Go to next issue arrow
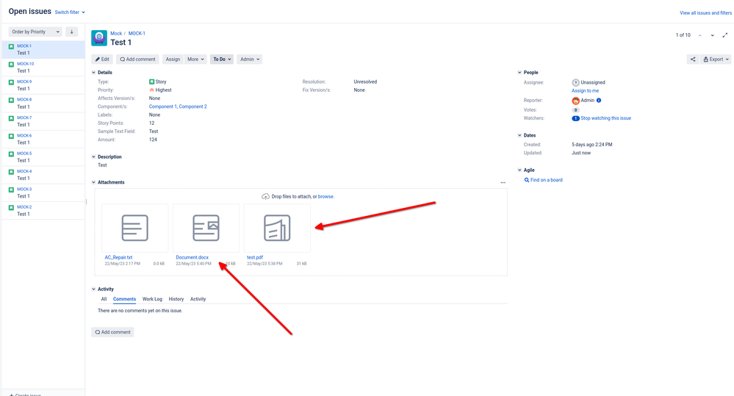This screenshot has width=734, height=396. click(713, 35)
